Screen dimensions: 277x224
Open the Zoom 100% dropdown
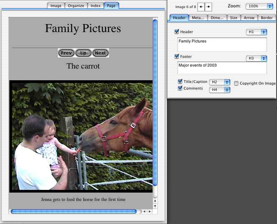pos(259,6)
